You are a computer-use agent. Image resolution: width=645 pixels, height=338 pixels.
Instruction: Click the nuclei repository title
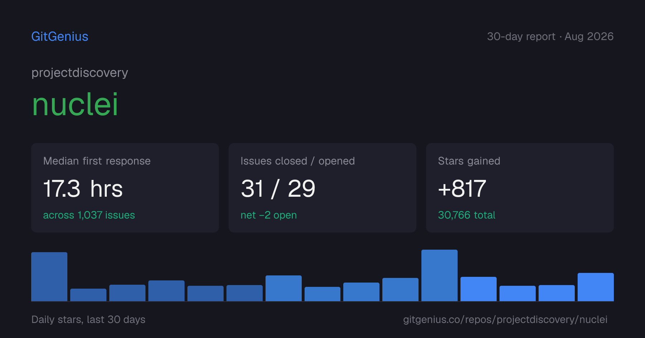(x=75, y=104)
